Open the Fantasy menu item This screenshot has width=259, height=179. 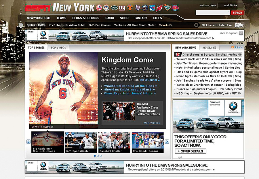tap(141, 18)
